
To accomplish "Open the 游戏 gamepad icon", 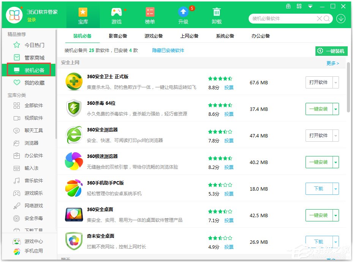I will pos(117,12).
